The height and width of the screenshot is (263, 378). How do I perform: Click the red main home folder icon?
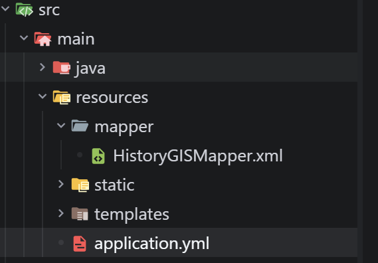click(x=43, y=39)
